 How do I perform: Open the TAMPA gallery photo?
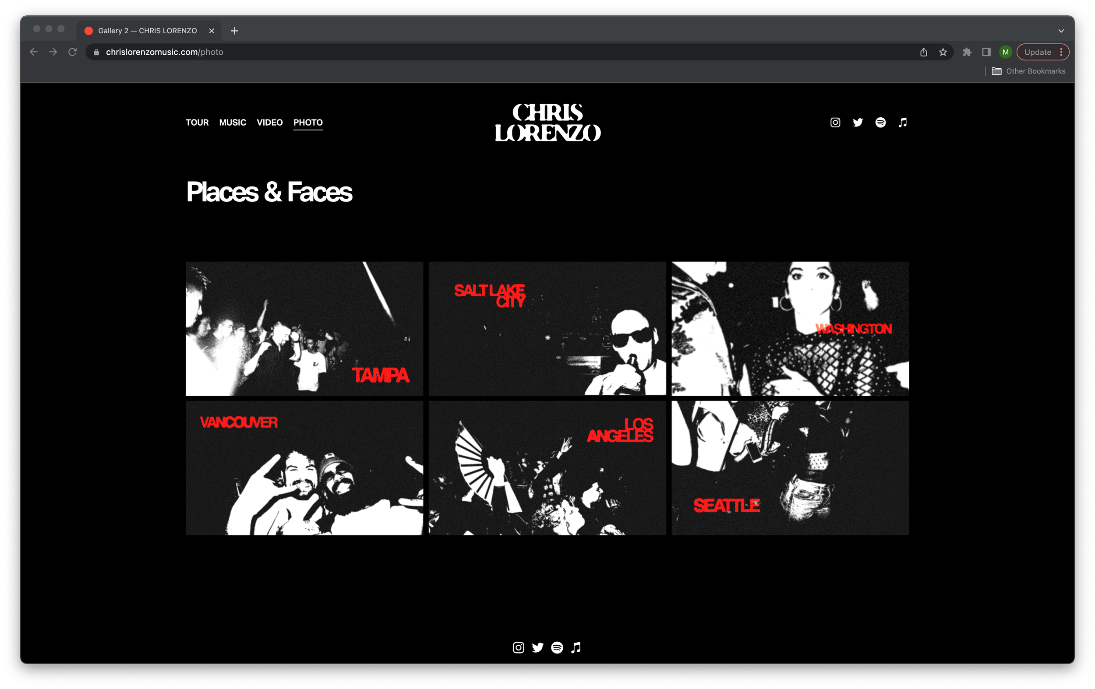tap(304, 328)
